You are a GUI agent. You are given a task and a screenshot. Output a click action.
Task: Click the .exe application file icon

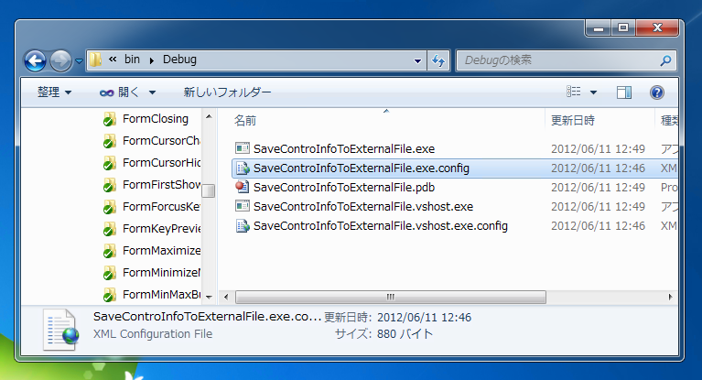(x=243, y=147)
